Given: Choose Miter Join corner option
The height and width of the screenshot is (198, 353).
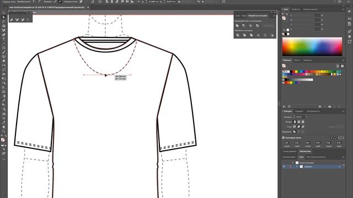Looking at the screenshot, I should (295, 127).
